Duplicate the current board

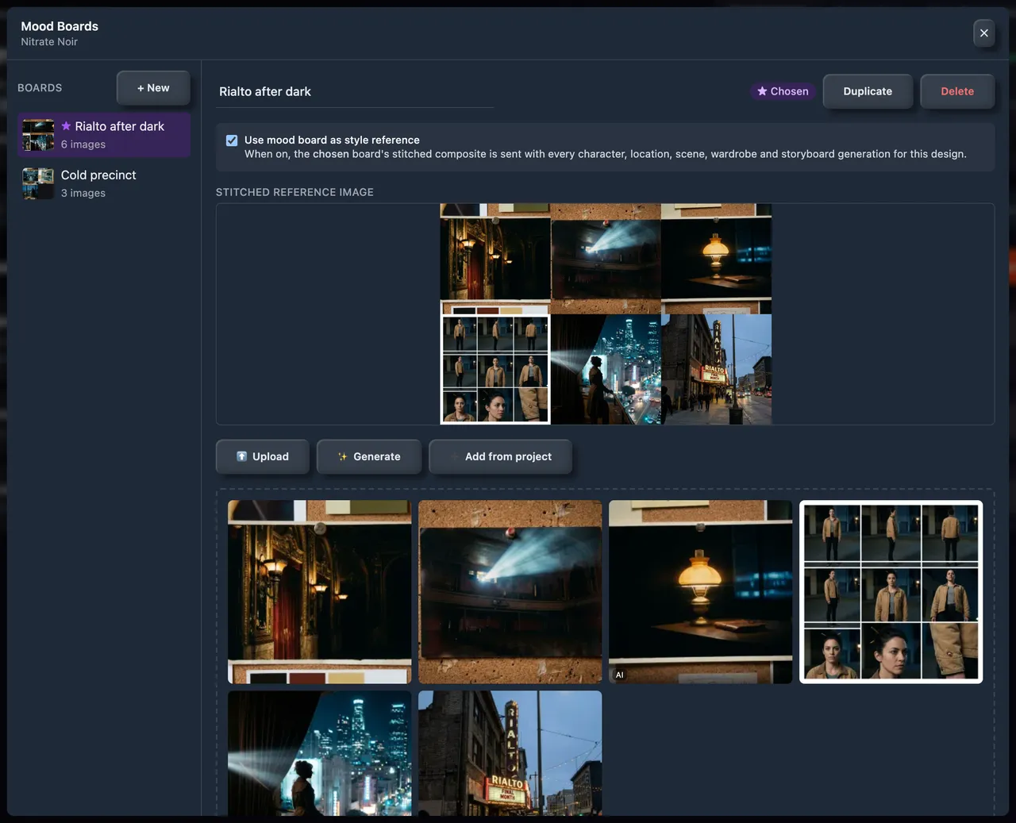coord(868,91)
